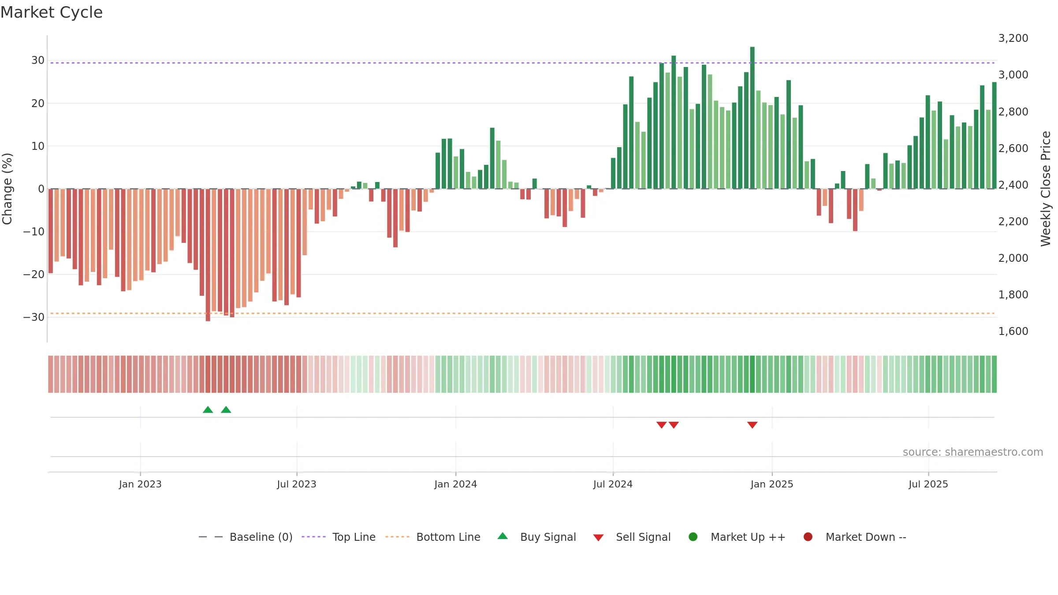The width and height of the screenshot is (1058, 595).
Task: Click the Jan 2024 axis label
Action: (x=455, y=484)
